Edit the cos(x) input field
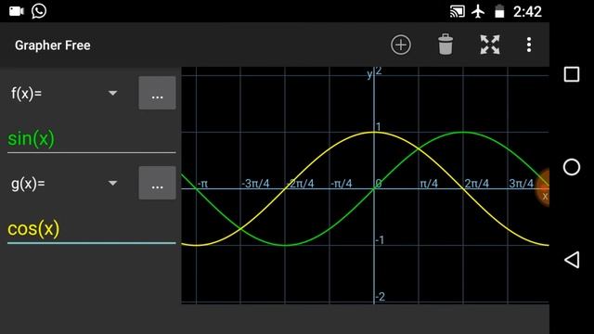Screen dimensions: 594x334 [92, 229]
